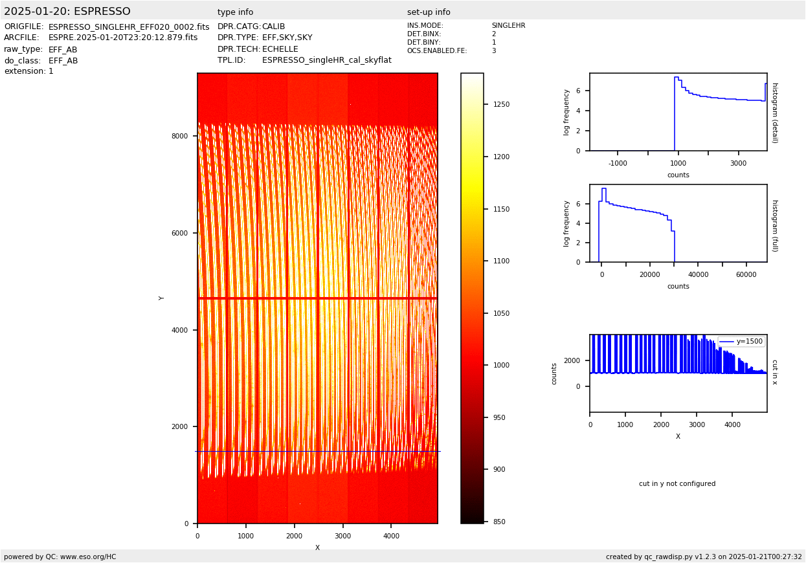Image resolution: width=806 pixels, height=563 pixels.
Task: Click the TPL.ID value ESPRESSO_singleHR_cal_skyflat
Action: [x=326, y=60]
